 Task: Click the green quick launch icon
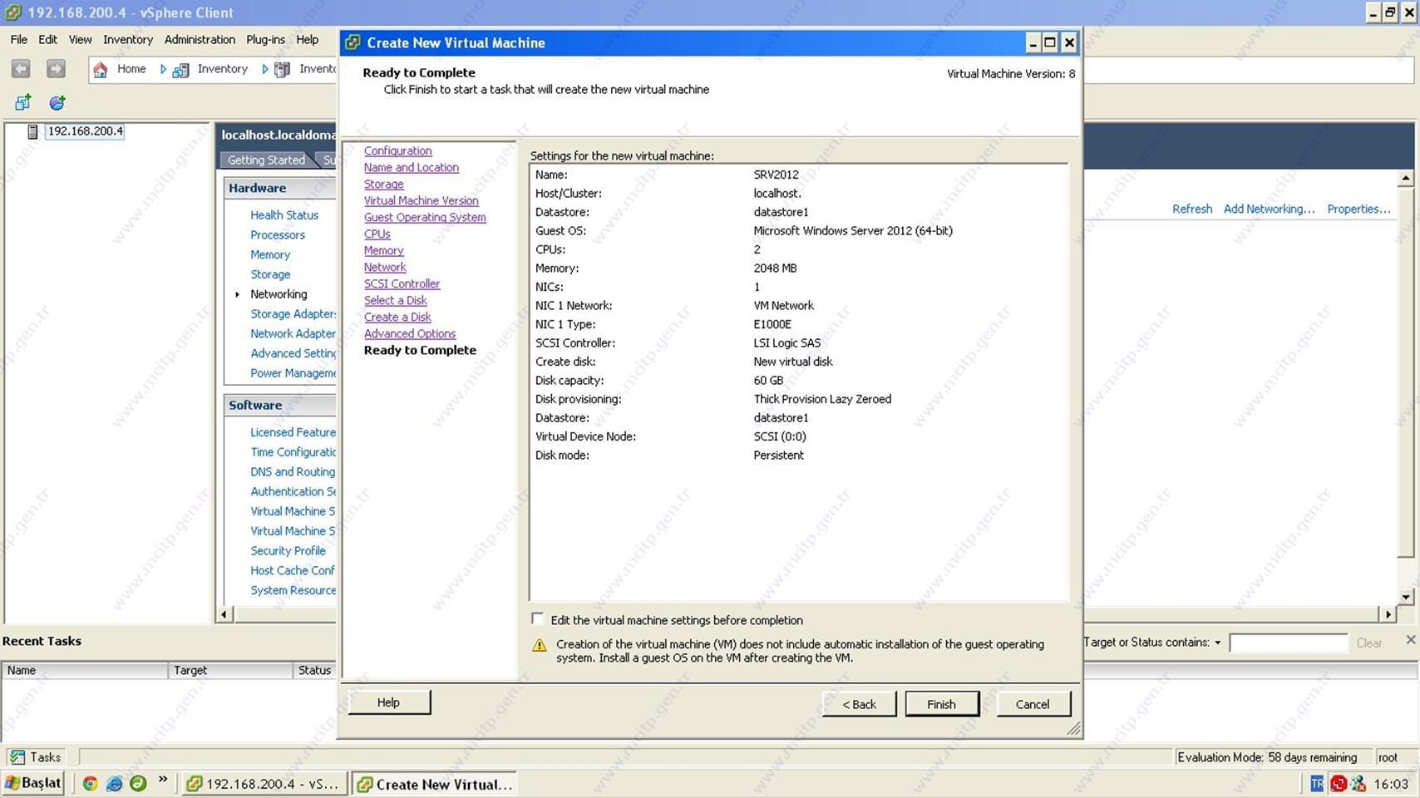[x=139, y=783]
